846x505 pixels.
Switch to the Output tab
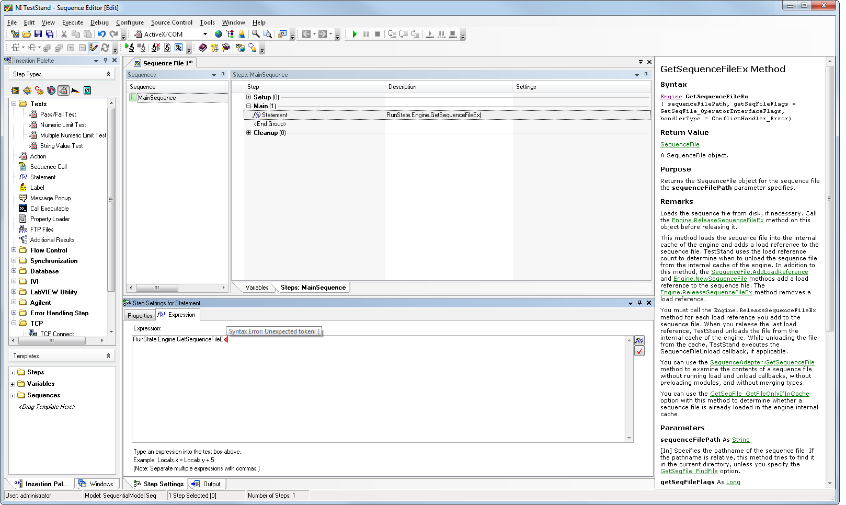(x=207, y=484)
